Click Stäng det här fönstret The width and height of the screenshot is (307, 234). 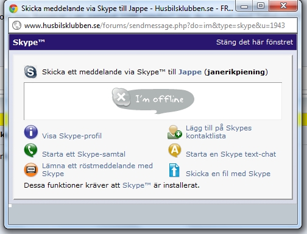(x=255, y=42)
